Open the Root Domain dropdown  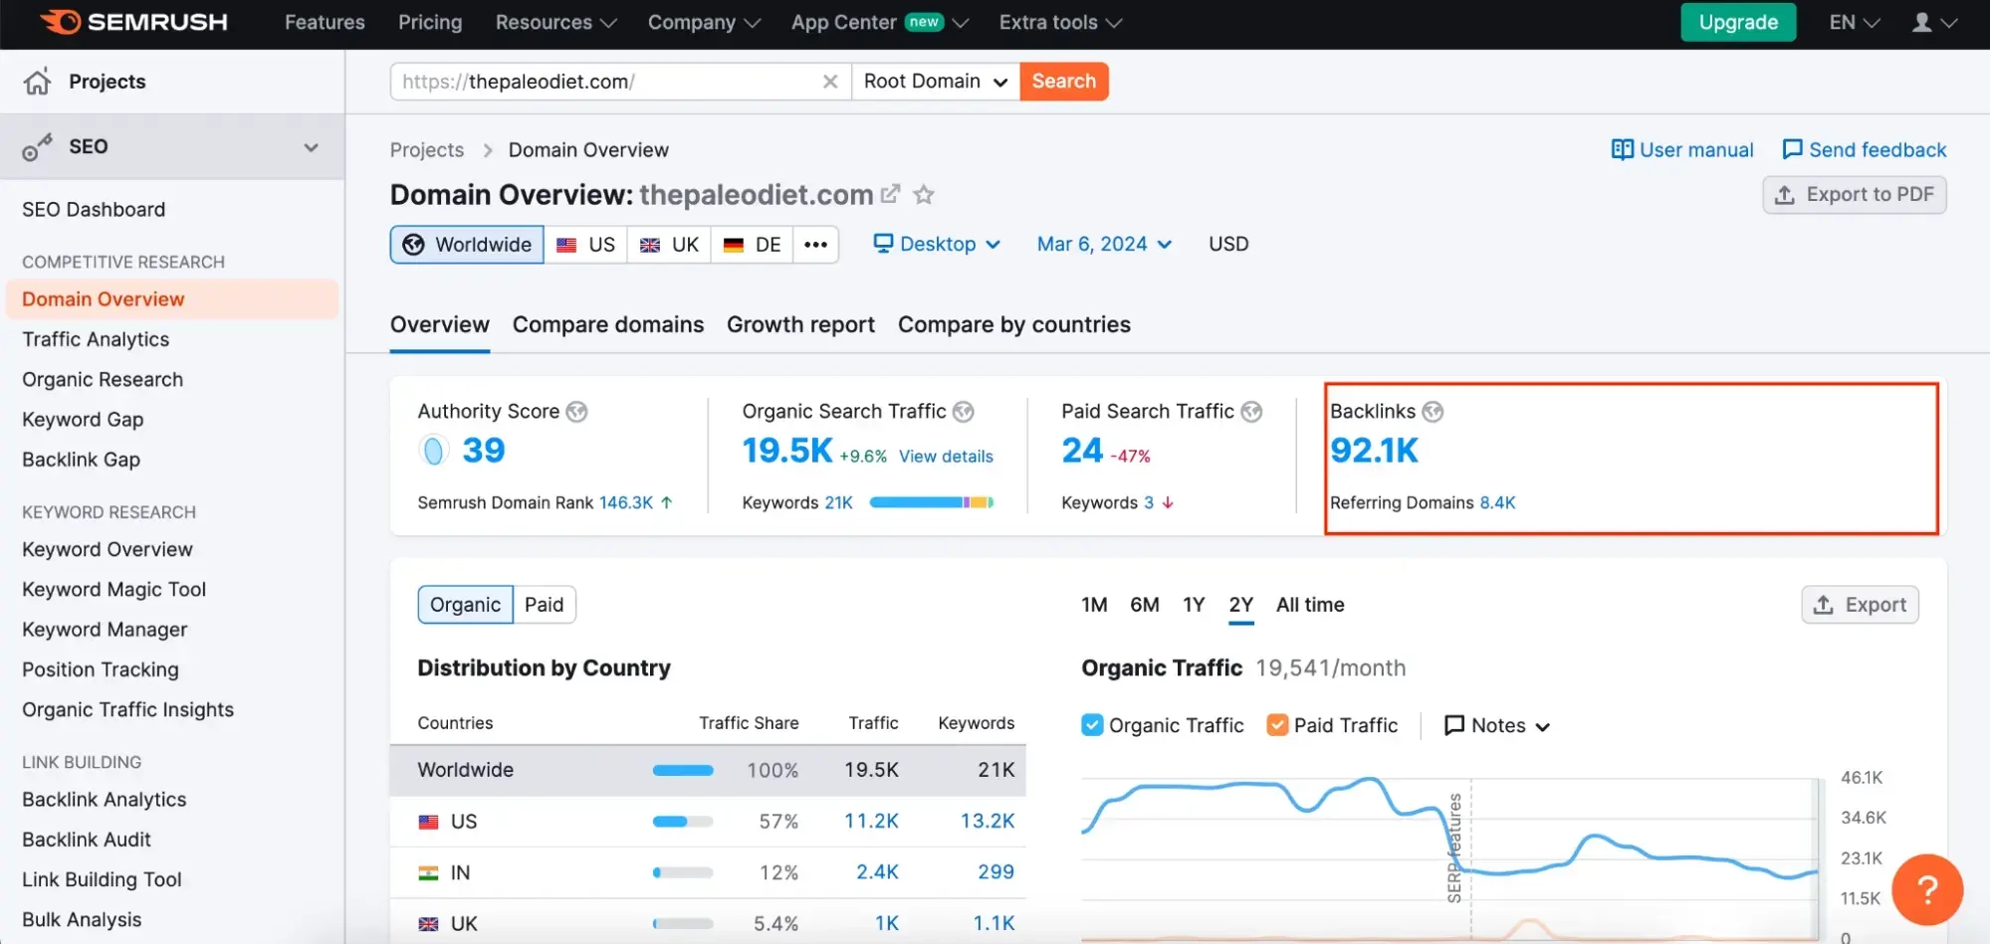click(x=935, y=82)
